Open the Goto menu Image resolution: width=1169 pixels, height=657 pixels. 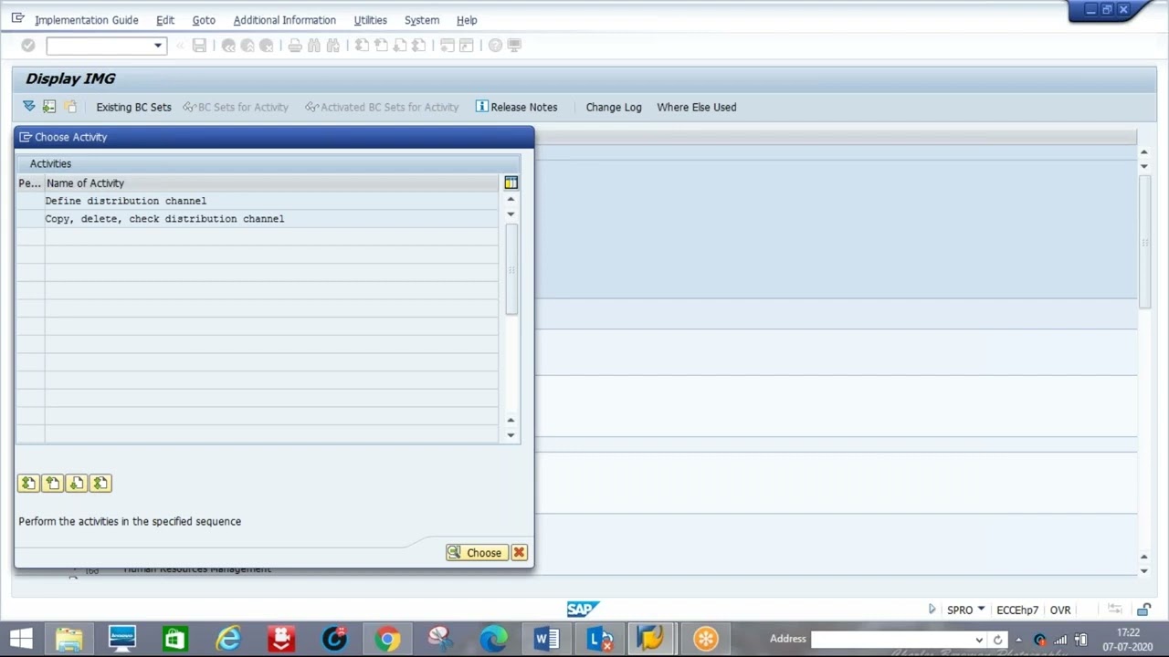point(204,20)
